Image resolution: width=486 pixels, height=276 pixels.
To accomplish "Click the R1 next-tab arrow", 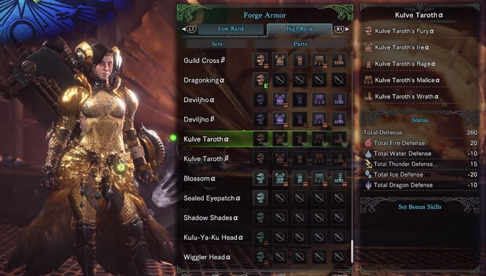I will pos(341,29).
